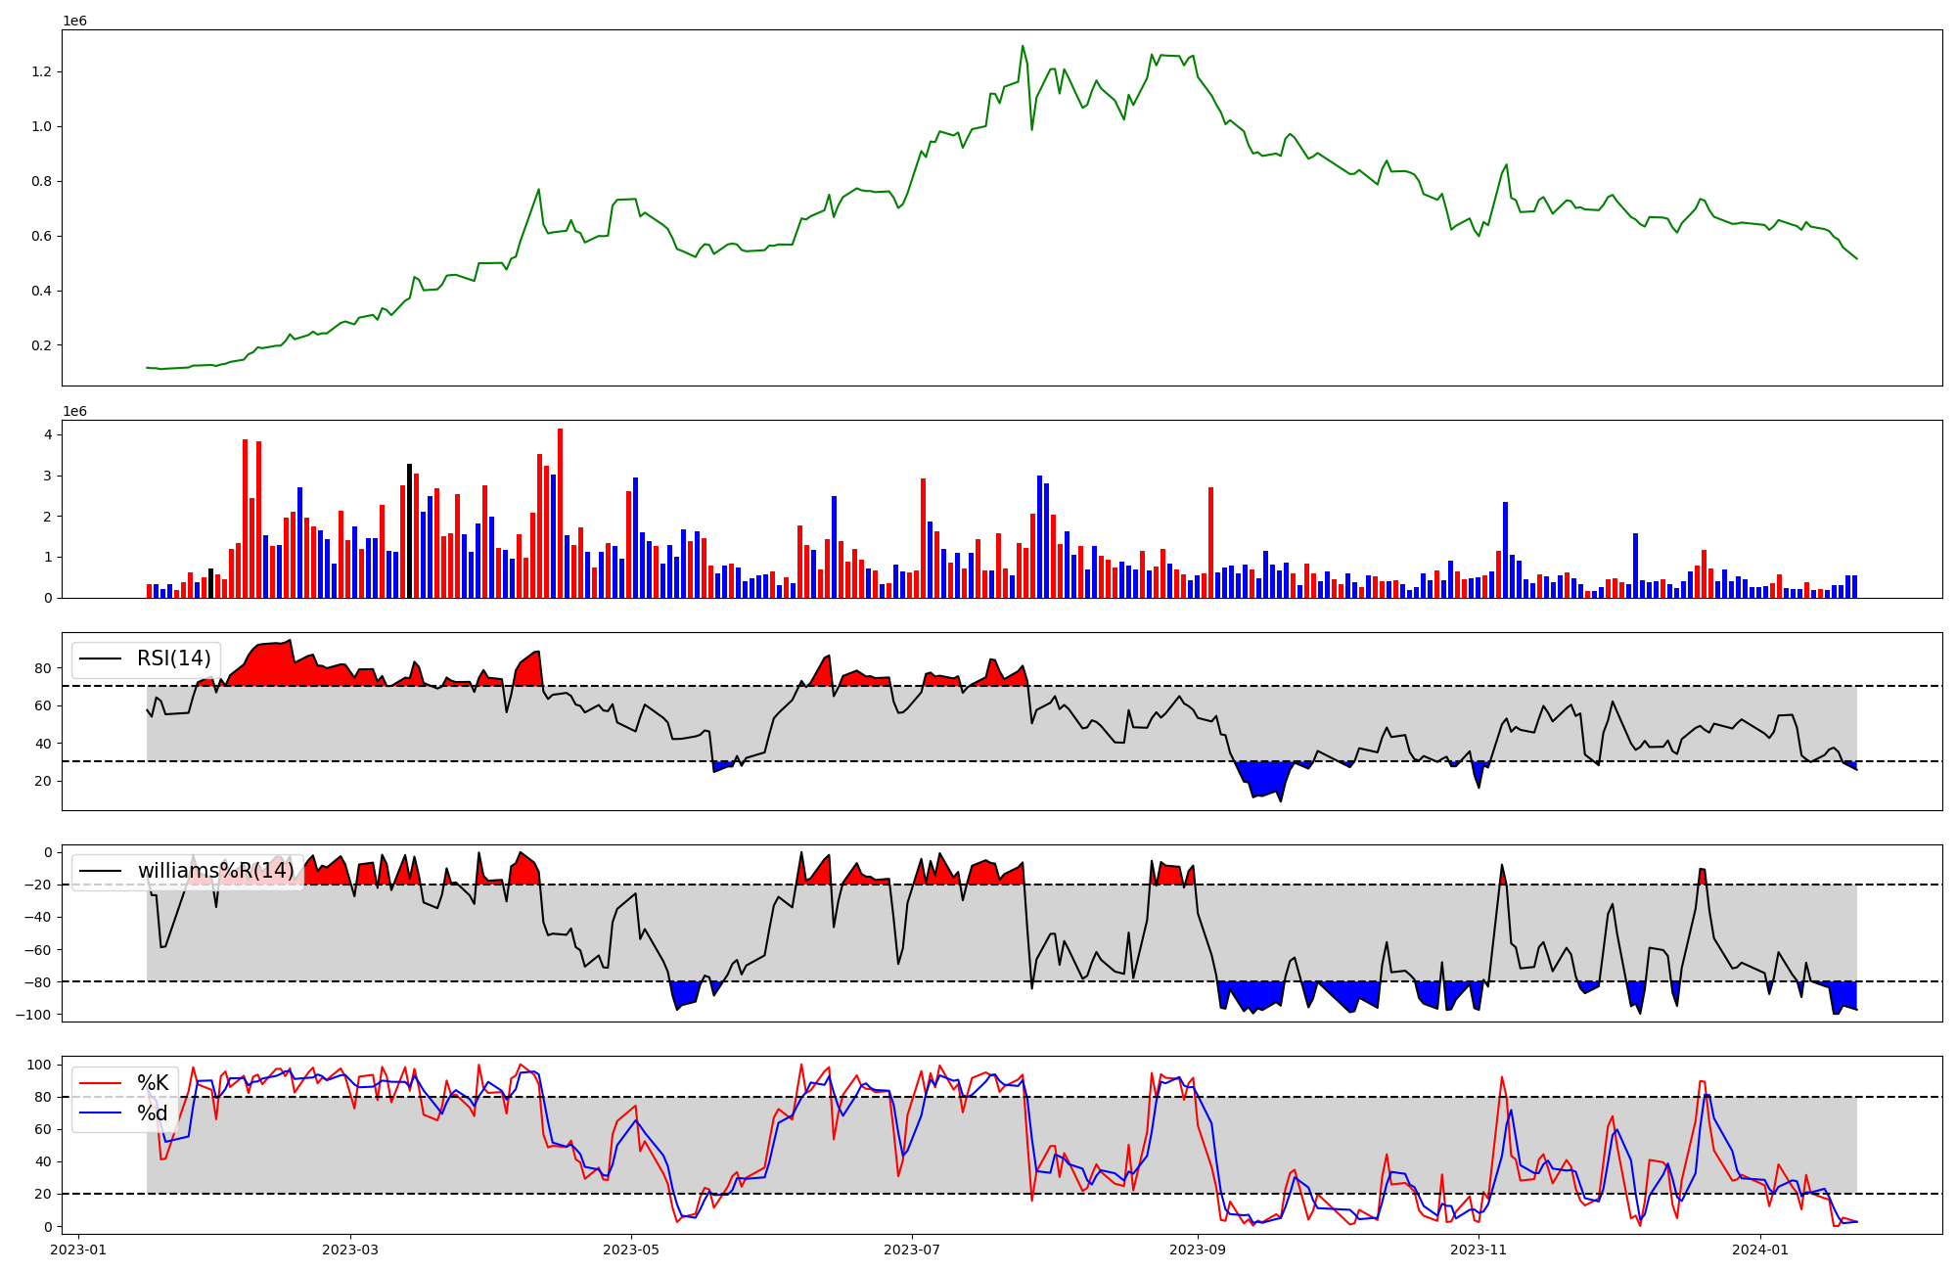Click the 2023-11 x-axis date label
This screenshot has width=1957, height=1272.
click(x=1479, y=1249)
